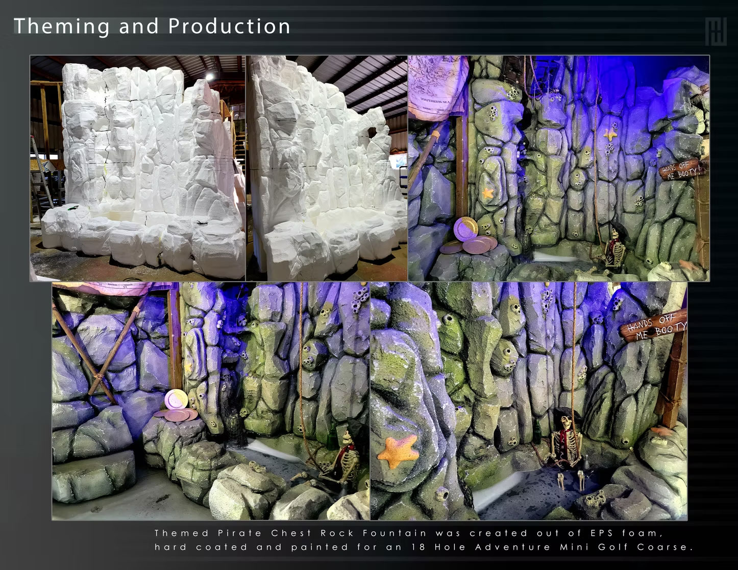Open the bottom-left painted rock photo
Image resolution: width=738 pixels, height=570 pixels.
pyautogui.click(x=211, y=401)
